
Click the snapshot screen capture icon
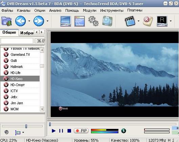tap(107, 21)
